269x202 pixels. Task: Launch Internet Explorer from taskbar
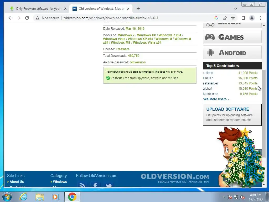pyautogui.click(x=23, y=197)
